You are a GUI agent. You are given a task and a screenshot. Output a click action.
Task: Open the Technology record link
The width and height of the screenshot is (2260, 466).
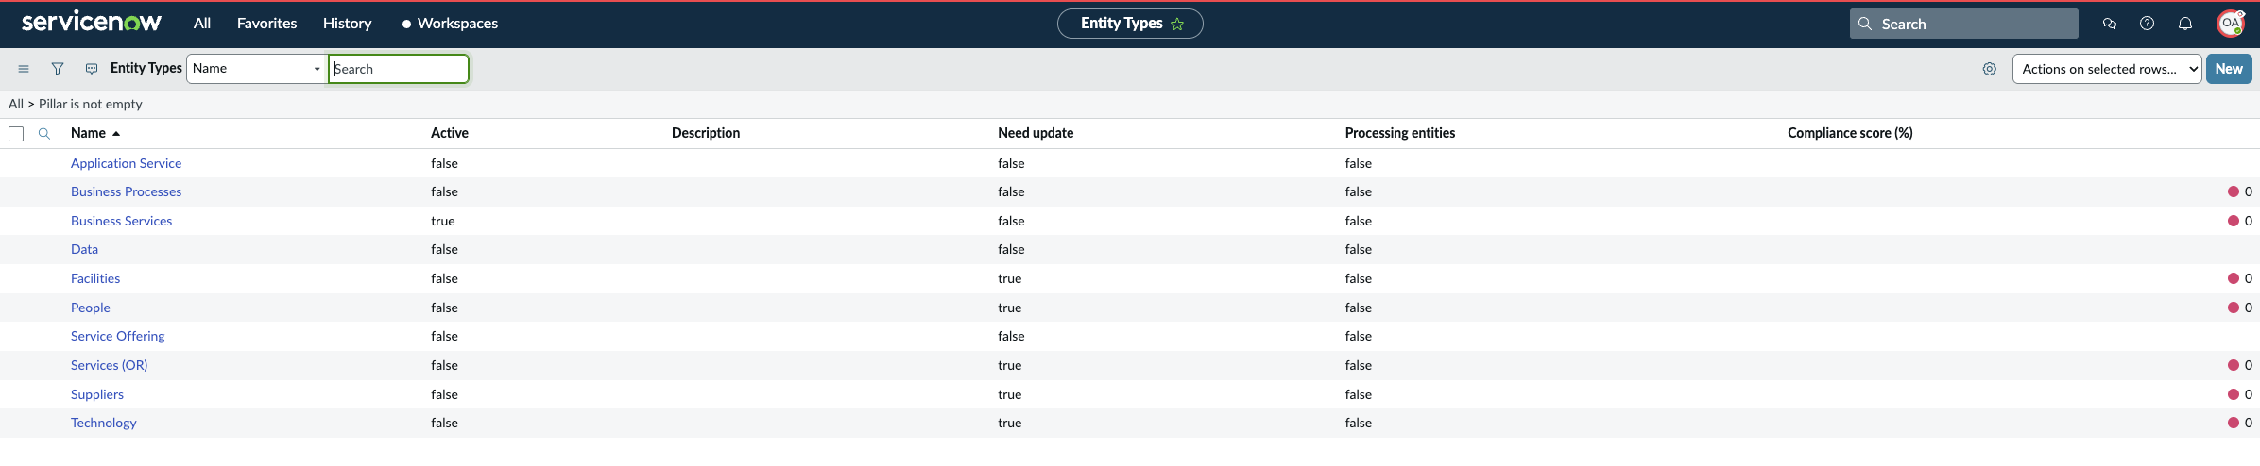pos(103,423)
